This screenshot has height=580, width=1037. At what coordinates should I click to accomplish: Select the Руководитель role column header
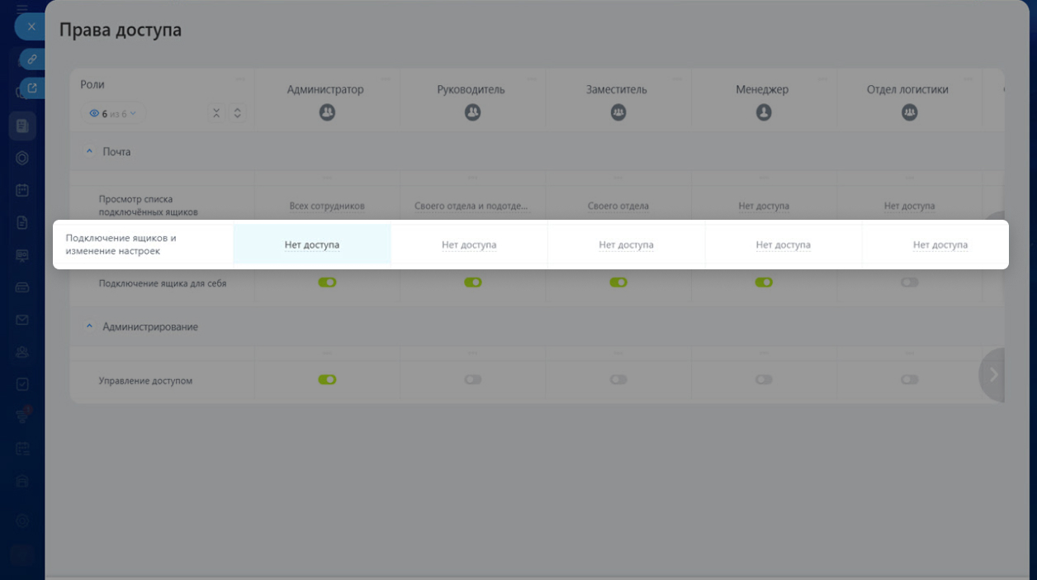click(x=471, y=89)
